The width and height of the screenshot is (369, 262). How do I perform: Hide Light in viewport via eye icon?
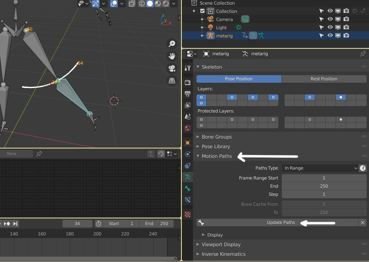330,27
